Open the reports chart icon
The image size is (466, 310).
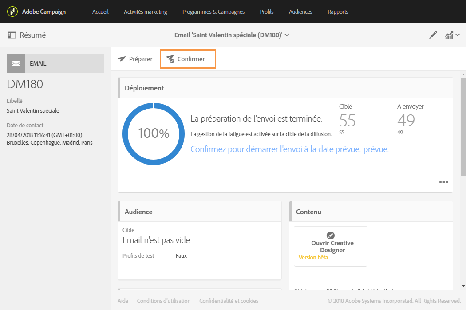click(x=449, y=35)
